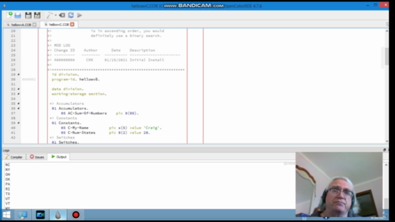The height and width of the screenshot is (222, 395).
Task: Switch to OpenCobolIDE from the taskbar
Action: pyautogui.click(x=58, y=215)
